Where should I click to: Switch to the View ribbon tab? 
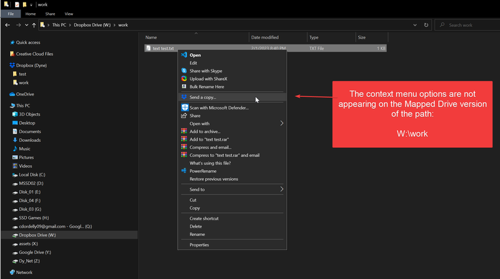69,13
